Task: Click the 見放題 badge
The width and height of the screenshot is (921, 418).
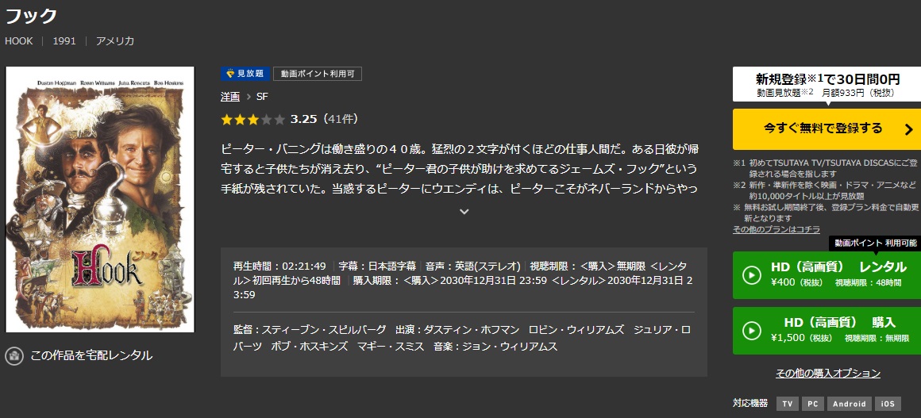Action: point(245,74)
